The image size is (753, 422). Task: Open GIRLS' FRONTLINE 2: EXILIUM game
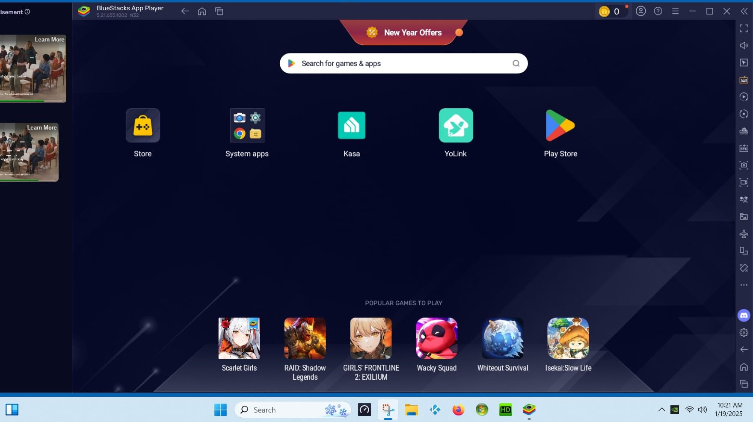(371, 338)
